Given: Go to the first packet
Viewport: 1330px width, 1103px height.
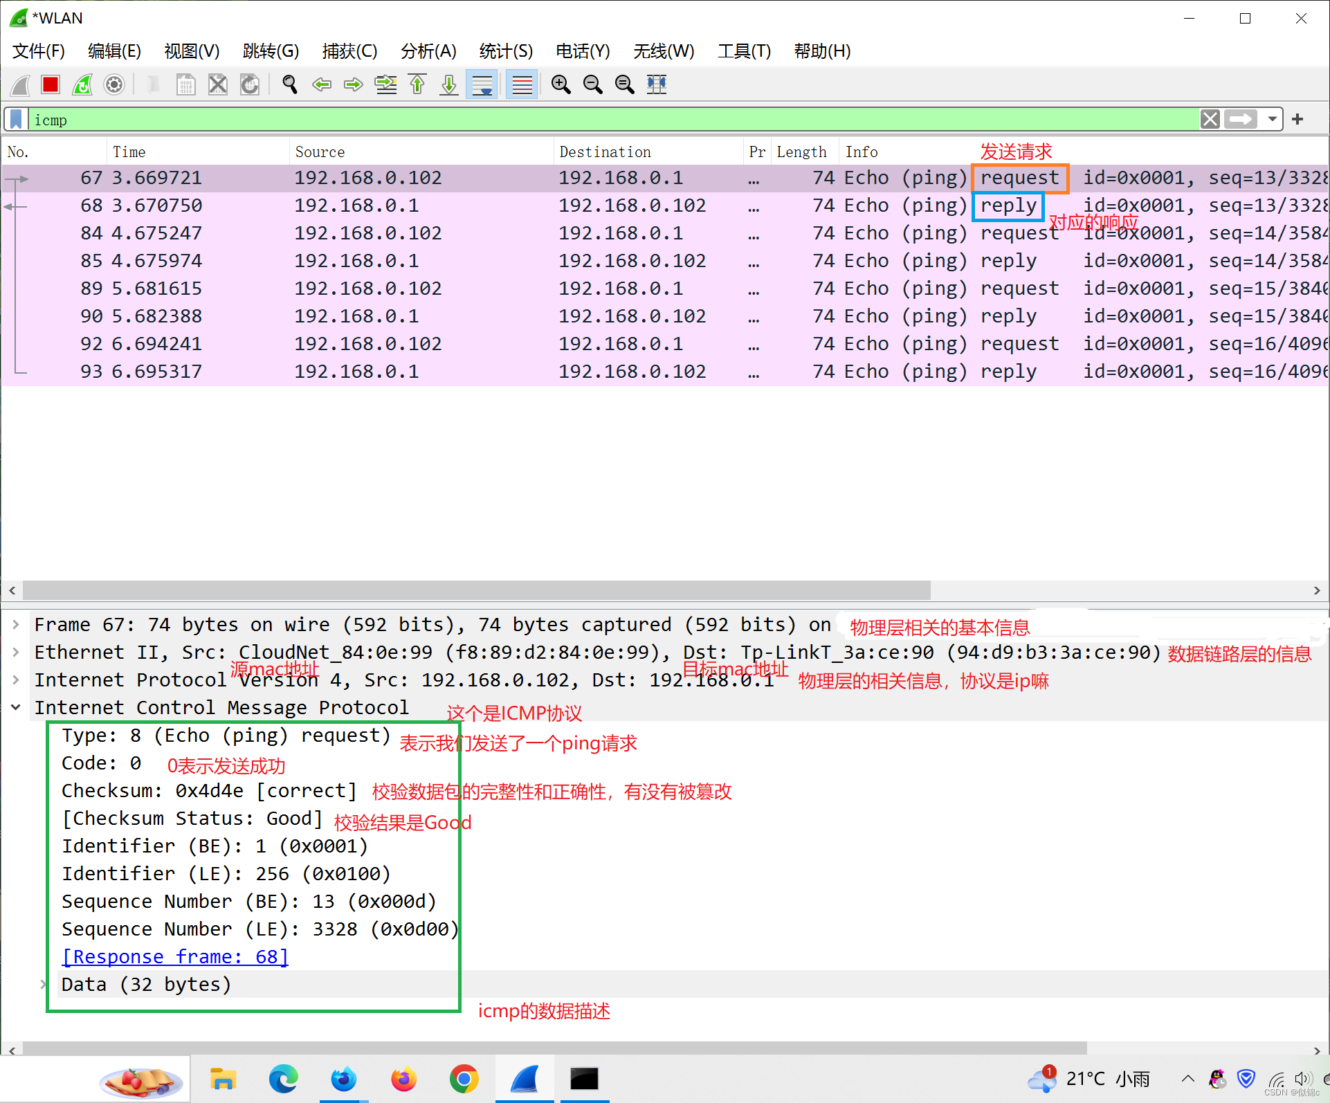Looking at the screenshot, I should (x=417, y=84).
